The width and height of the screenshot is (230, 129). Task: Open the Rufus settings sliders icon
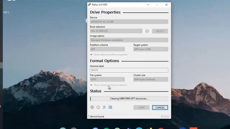point(104,107)
